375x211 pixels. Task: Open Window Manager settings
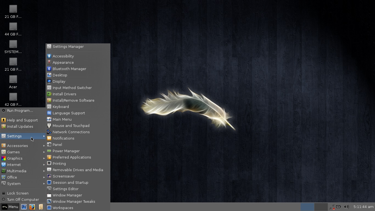pos(78,195)
